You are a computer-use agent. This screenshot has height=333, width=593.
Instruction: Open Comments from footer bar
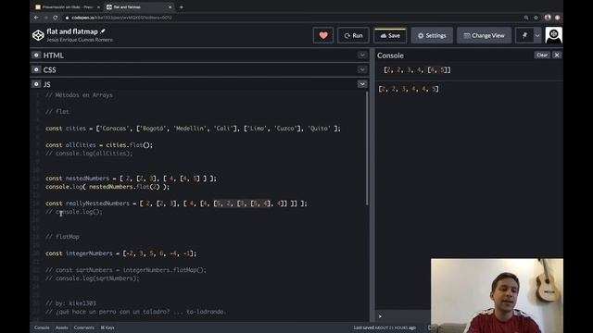[x=84, y=327]
